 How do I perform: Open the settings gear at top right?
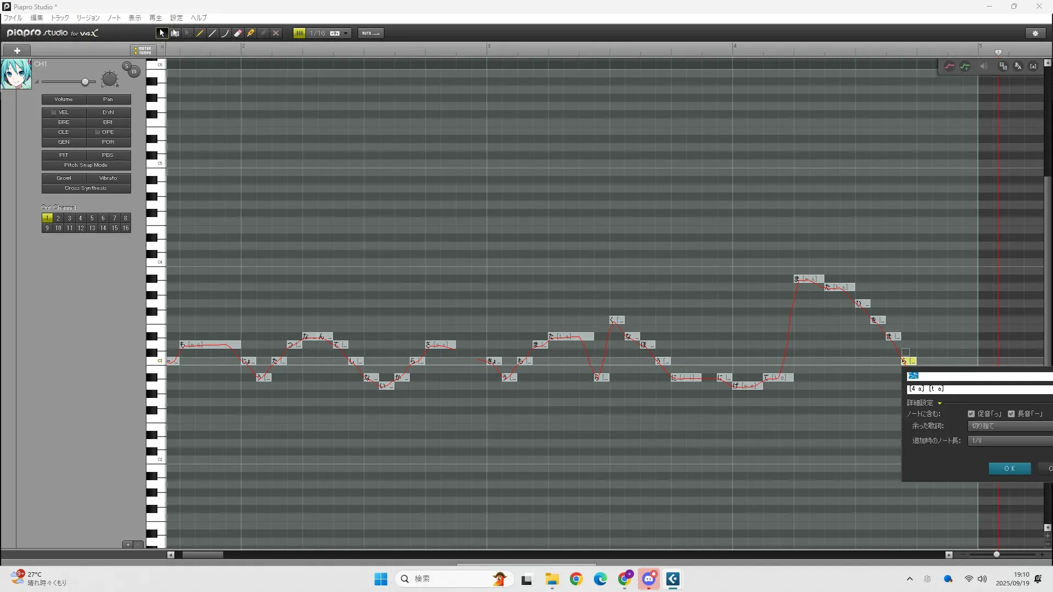tap(1035, 33)
